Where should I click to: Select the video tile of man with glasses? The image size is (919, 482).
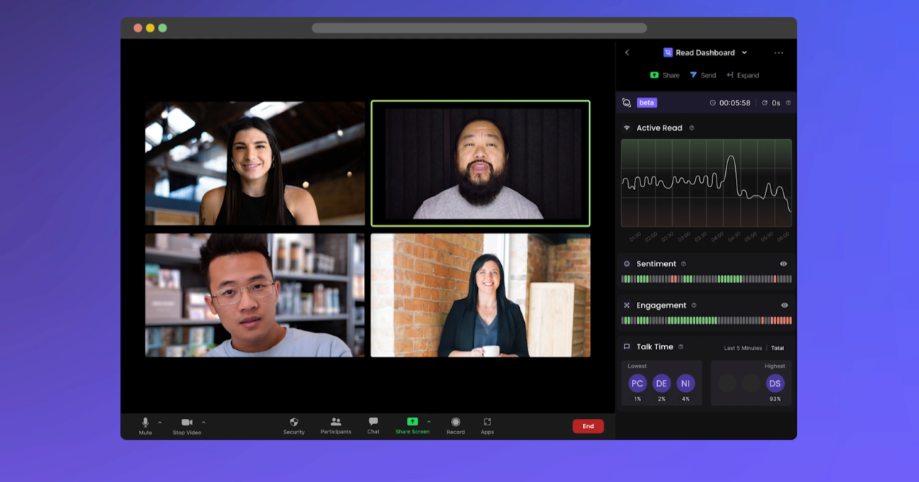coord(255,295)
